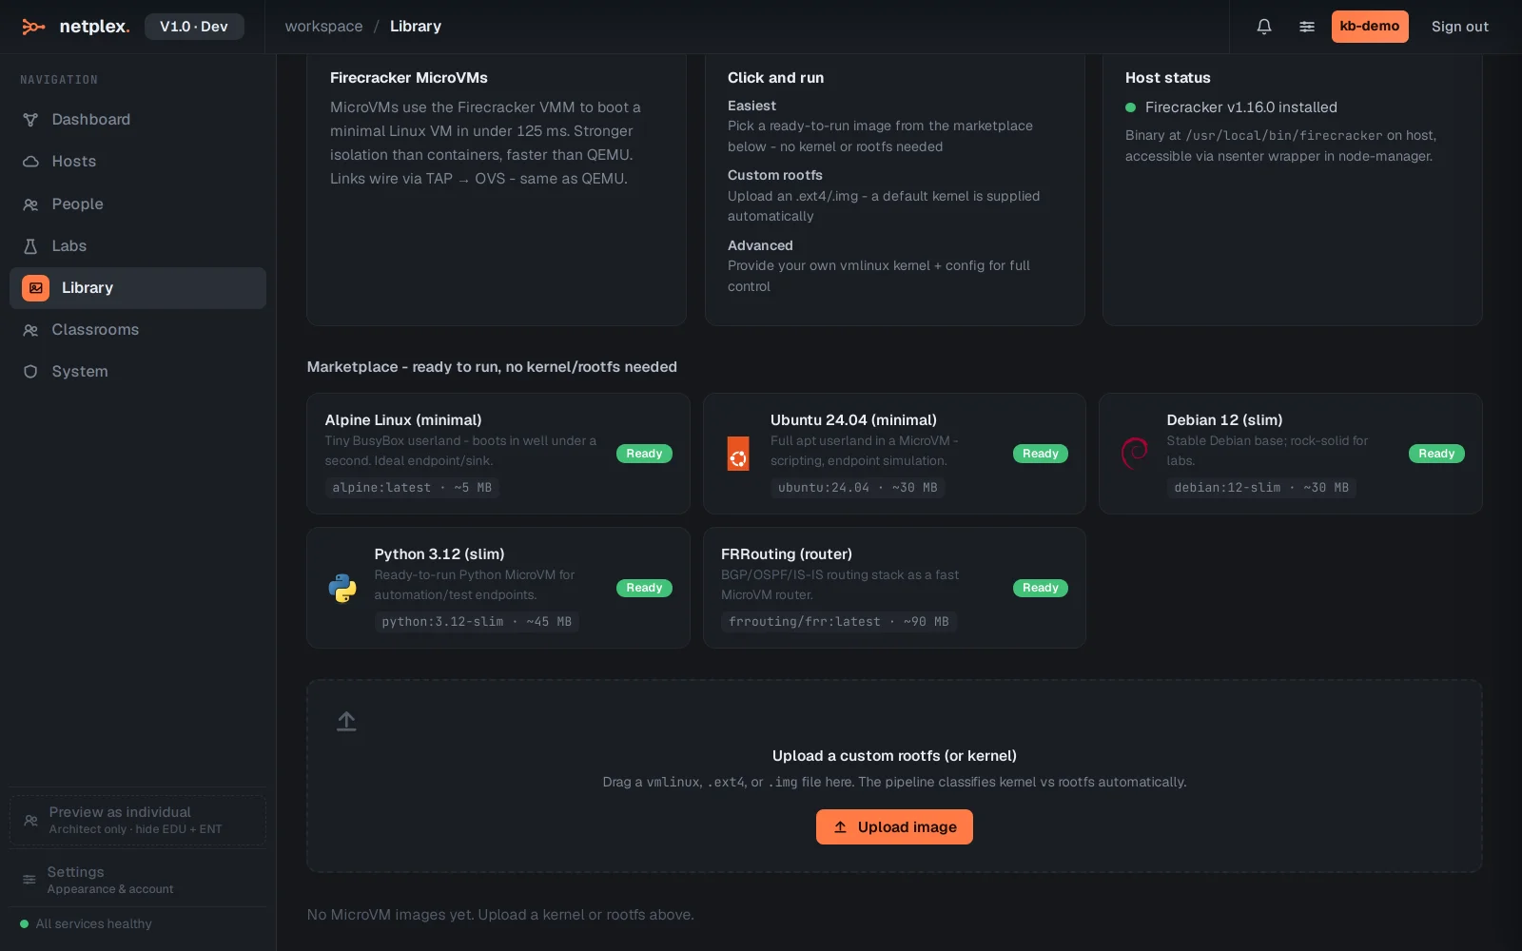This screenshot has width=1522, height=951.
Task: Click the Classrooms sidebar icon
Action: [x=30, y=330]
